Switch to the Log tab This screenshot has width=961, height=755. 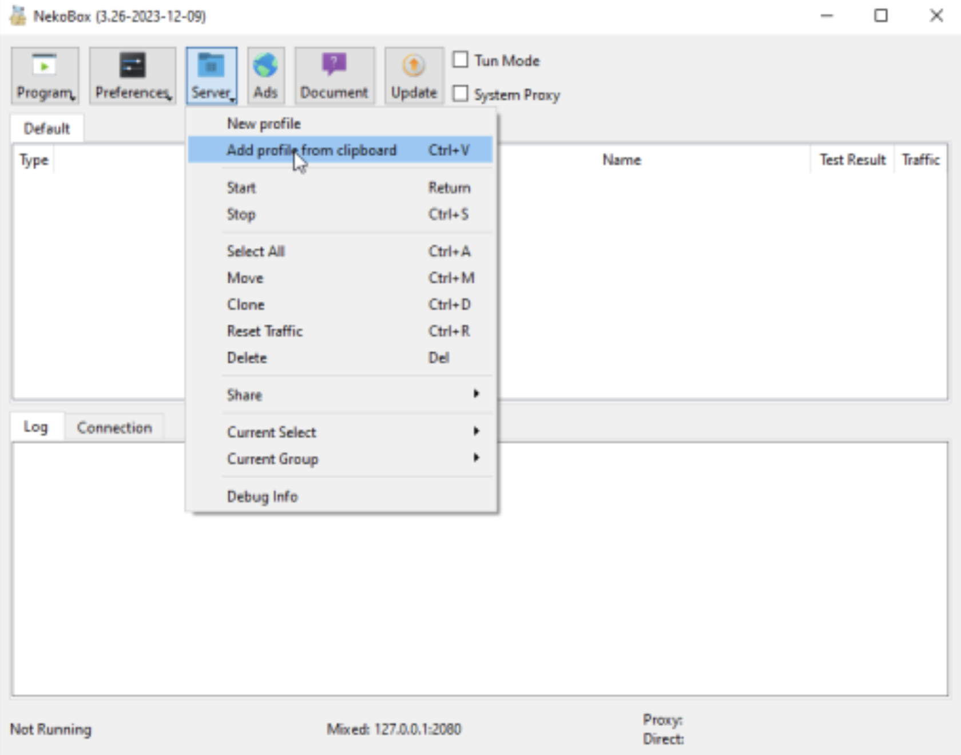pos(36,427)
